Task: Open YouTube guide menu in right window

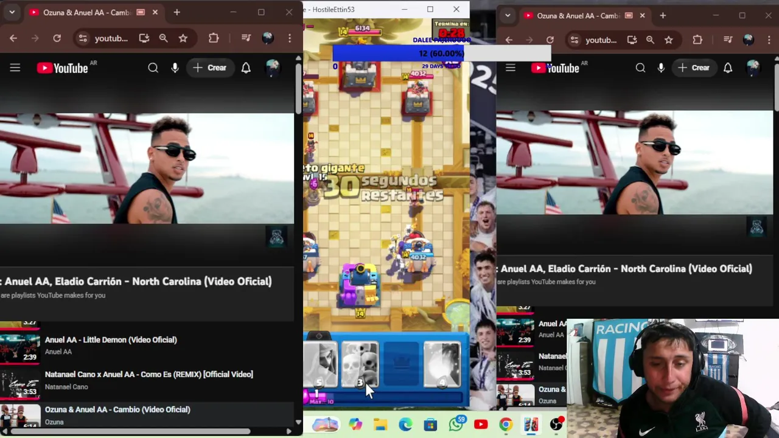Action: (511, 68)
